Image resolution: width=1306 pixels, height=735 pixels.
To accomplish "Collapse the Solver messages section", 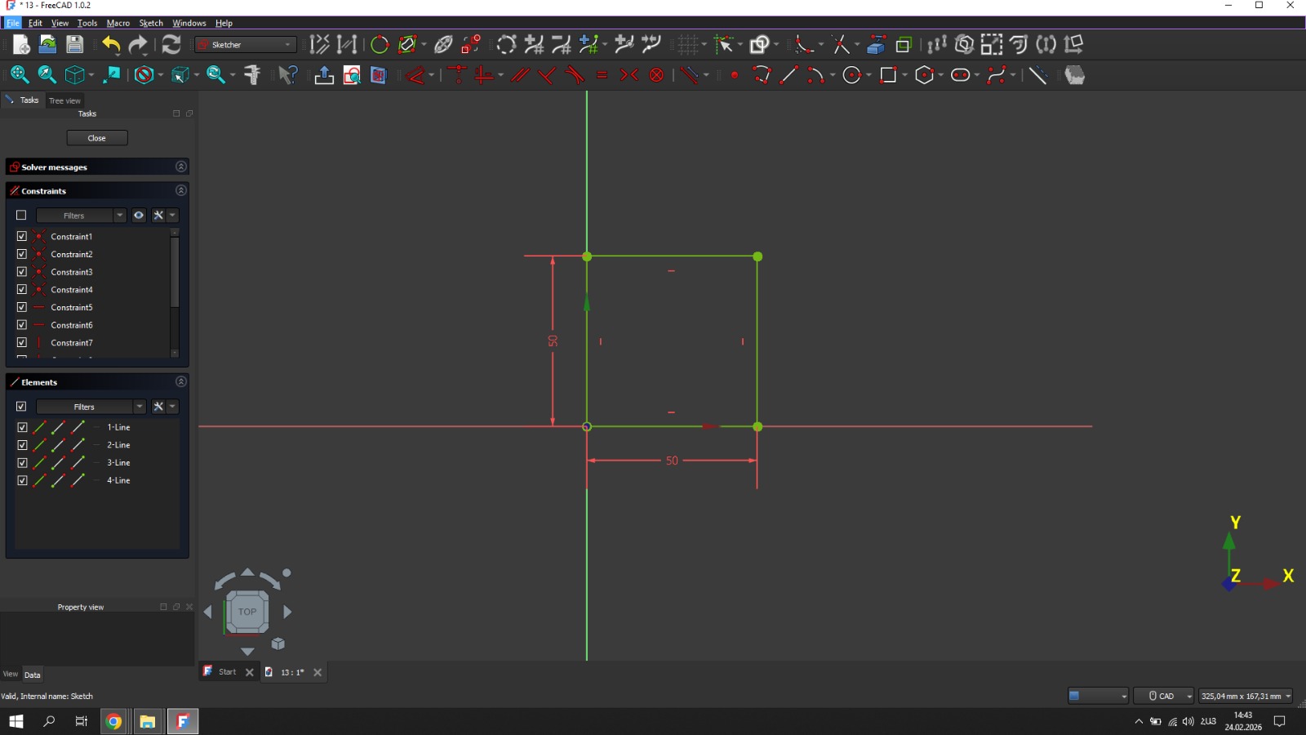I will [181, 167].
